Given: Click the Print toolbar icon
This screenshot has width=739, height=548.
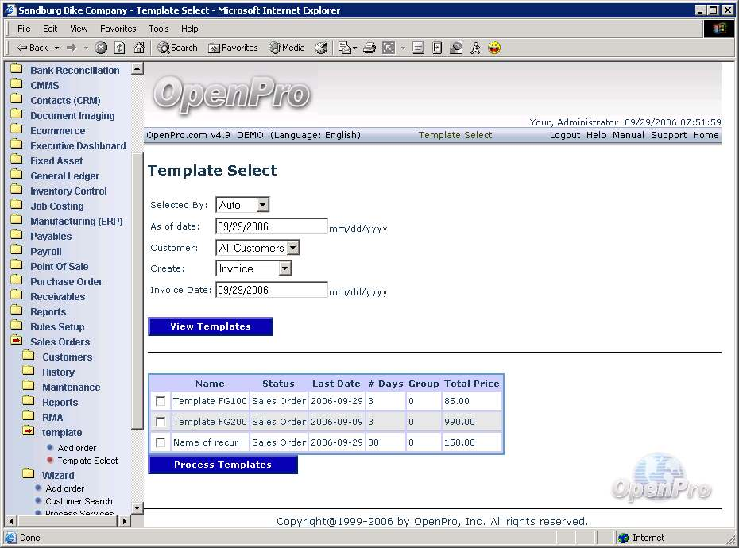Looking at the screenshot, I should tap(369, 48).
